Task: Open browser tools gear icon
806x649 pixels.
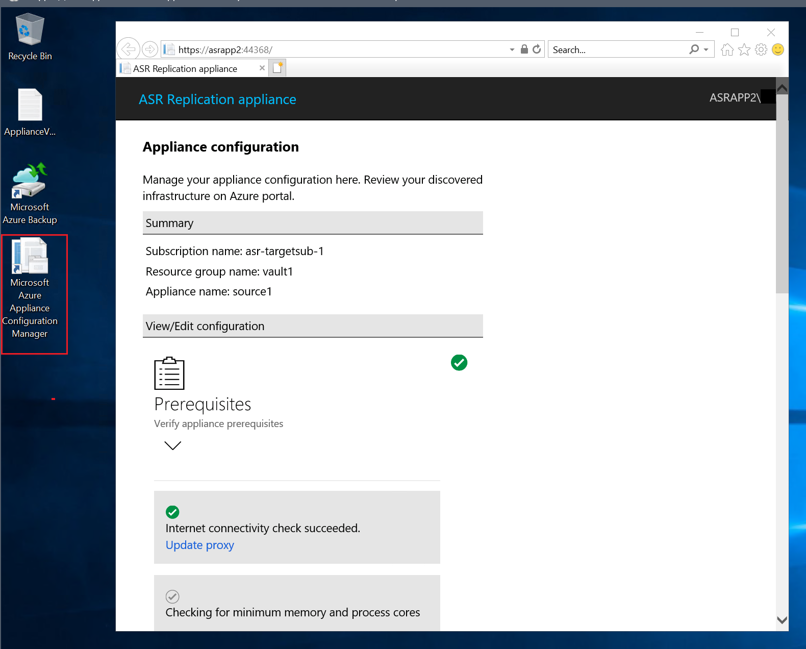Action: tap(761, 49)
